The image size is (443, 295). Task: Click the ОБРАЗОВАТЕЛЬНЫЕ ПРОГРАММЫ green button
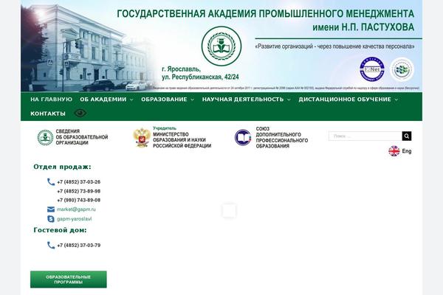click(x=69, y=280)
